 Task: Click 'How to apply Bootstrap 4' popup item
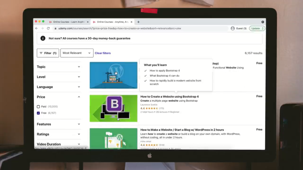(165, 71)
